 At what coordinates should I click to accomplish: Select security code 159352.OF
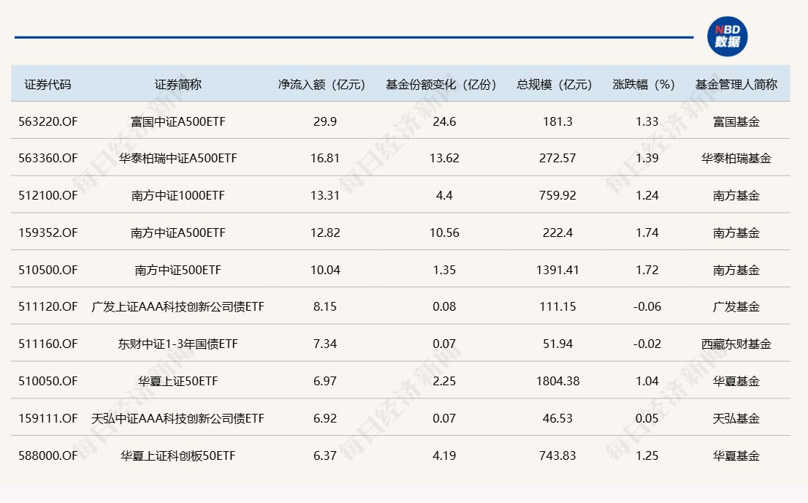pos(48,232)
